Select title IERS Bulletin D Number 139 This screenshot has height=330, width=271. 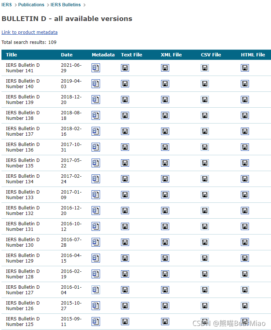(x=23, y=100)
